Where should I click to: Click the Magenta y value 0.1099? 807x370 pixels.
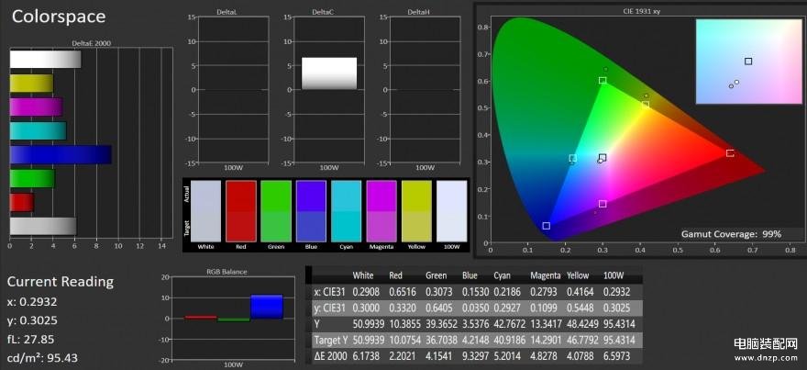tap(544, 308)
